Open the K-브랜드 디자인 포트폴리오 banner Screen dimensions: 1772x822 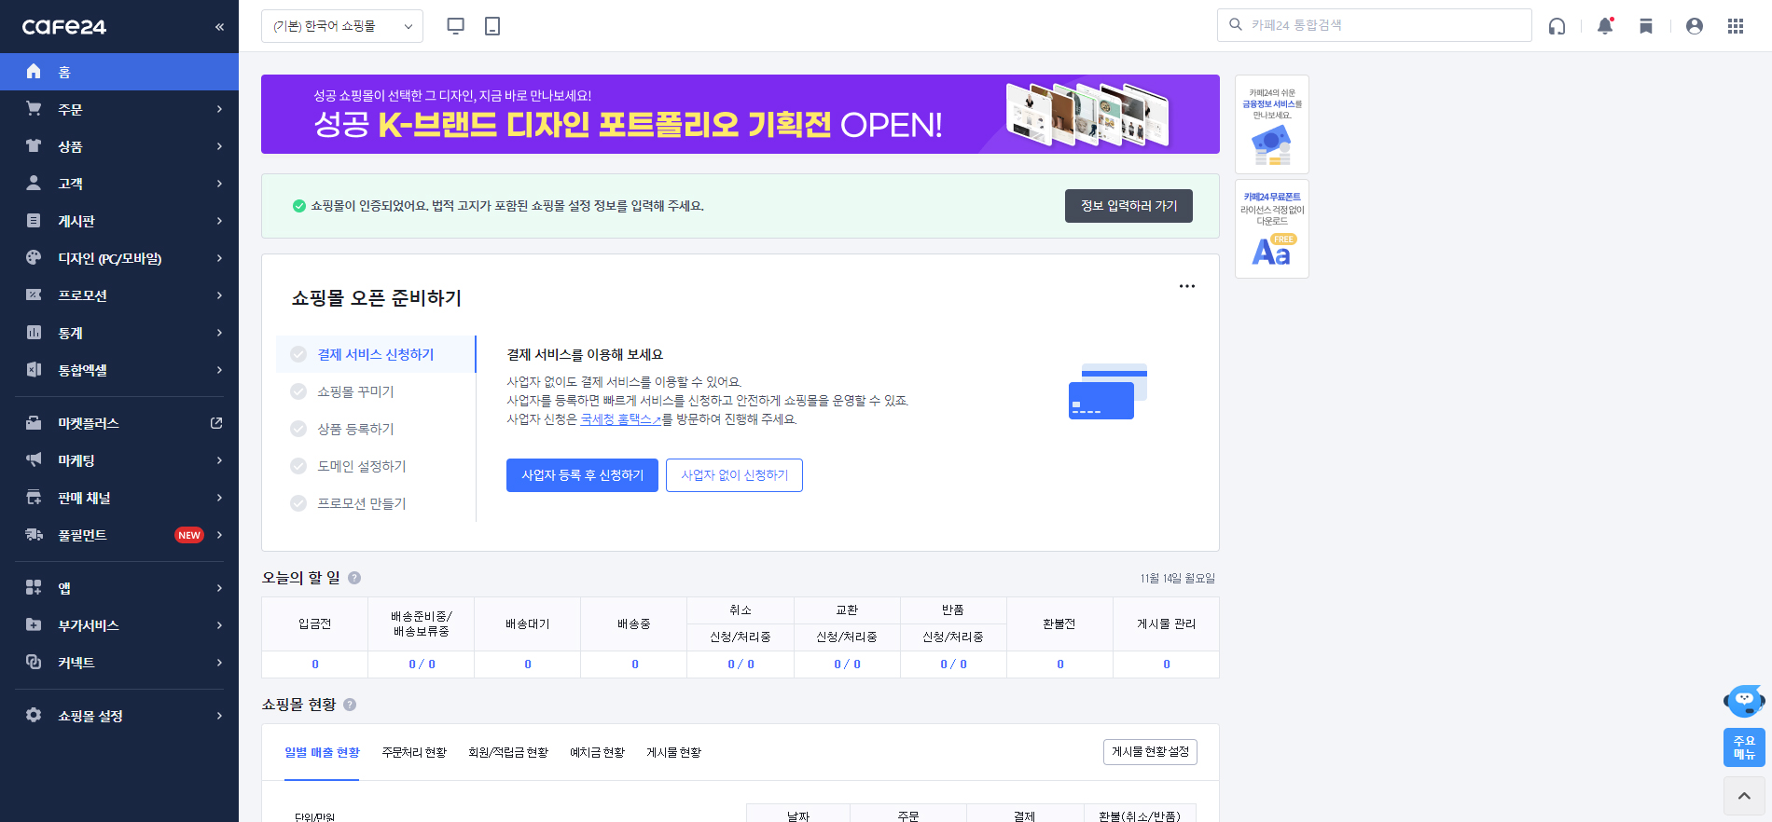pos(741,114)
